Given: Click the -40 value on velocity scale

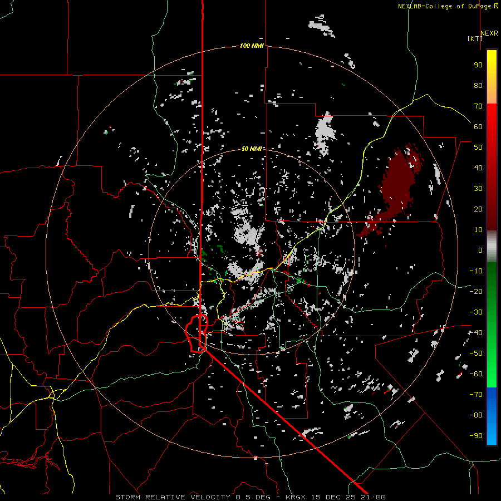Looking at the screenshot, I should (x=476, y=333).
